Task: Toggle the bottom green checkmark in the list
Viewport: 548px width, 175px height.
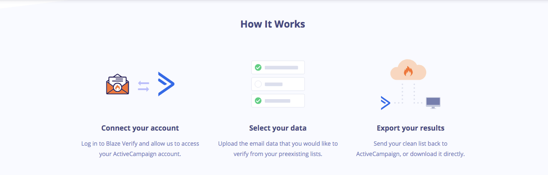Action: [x=258, y=101]
